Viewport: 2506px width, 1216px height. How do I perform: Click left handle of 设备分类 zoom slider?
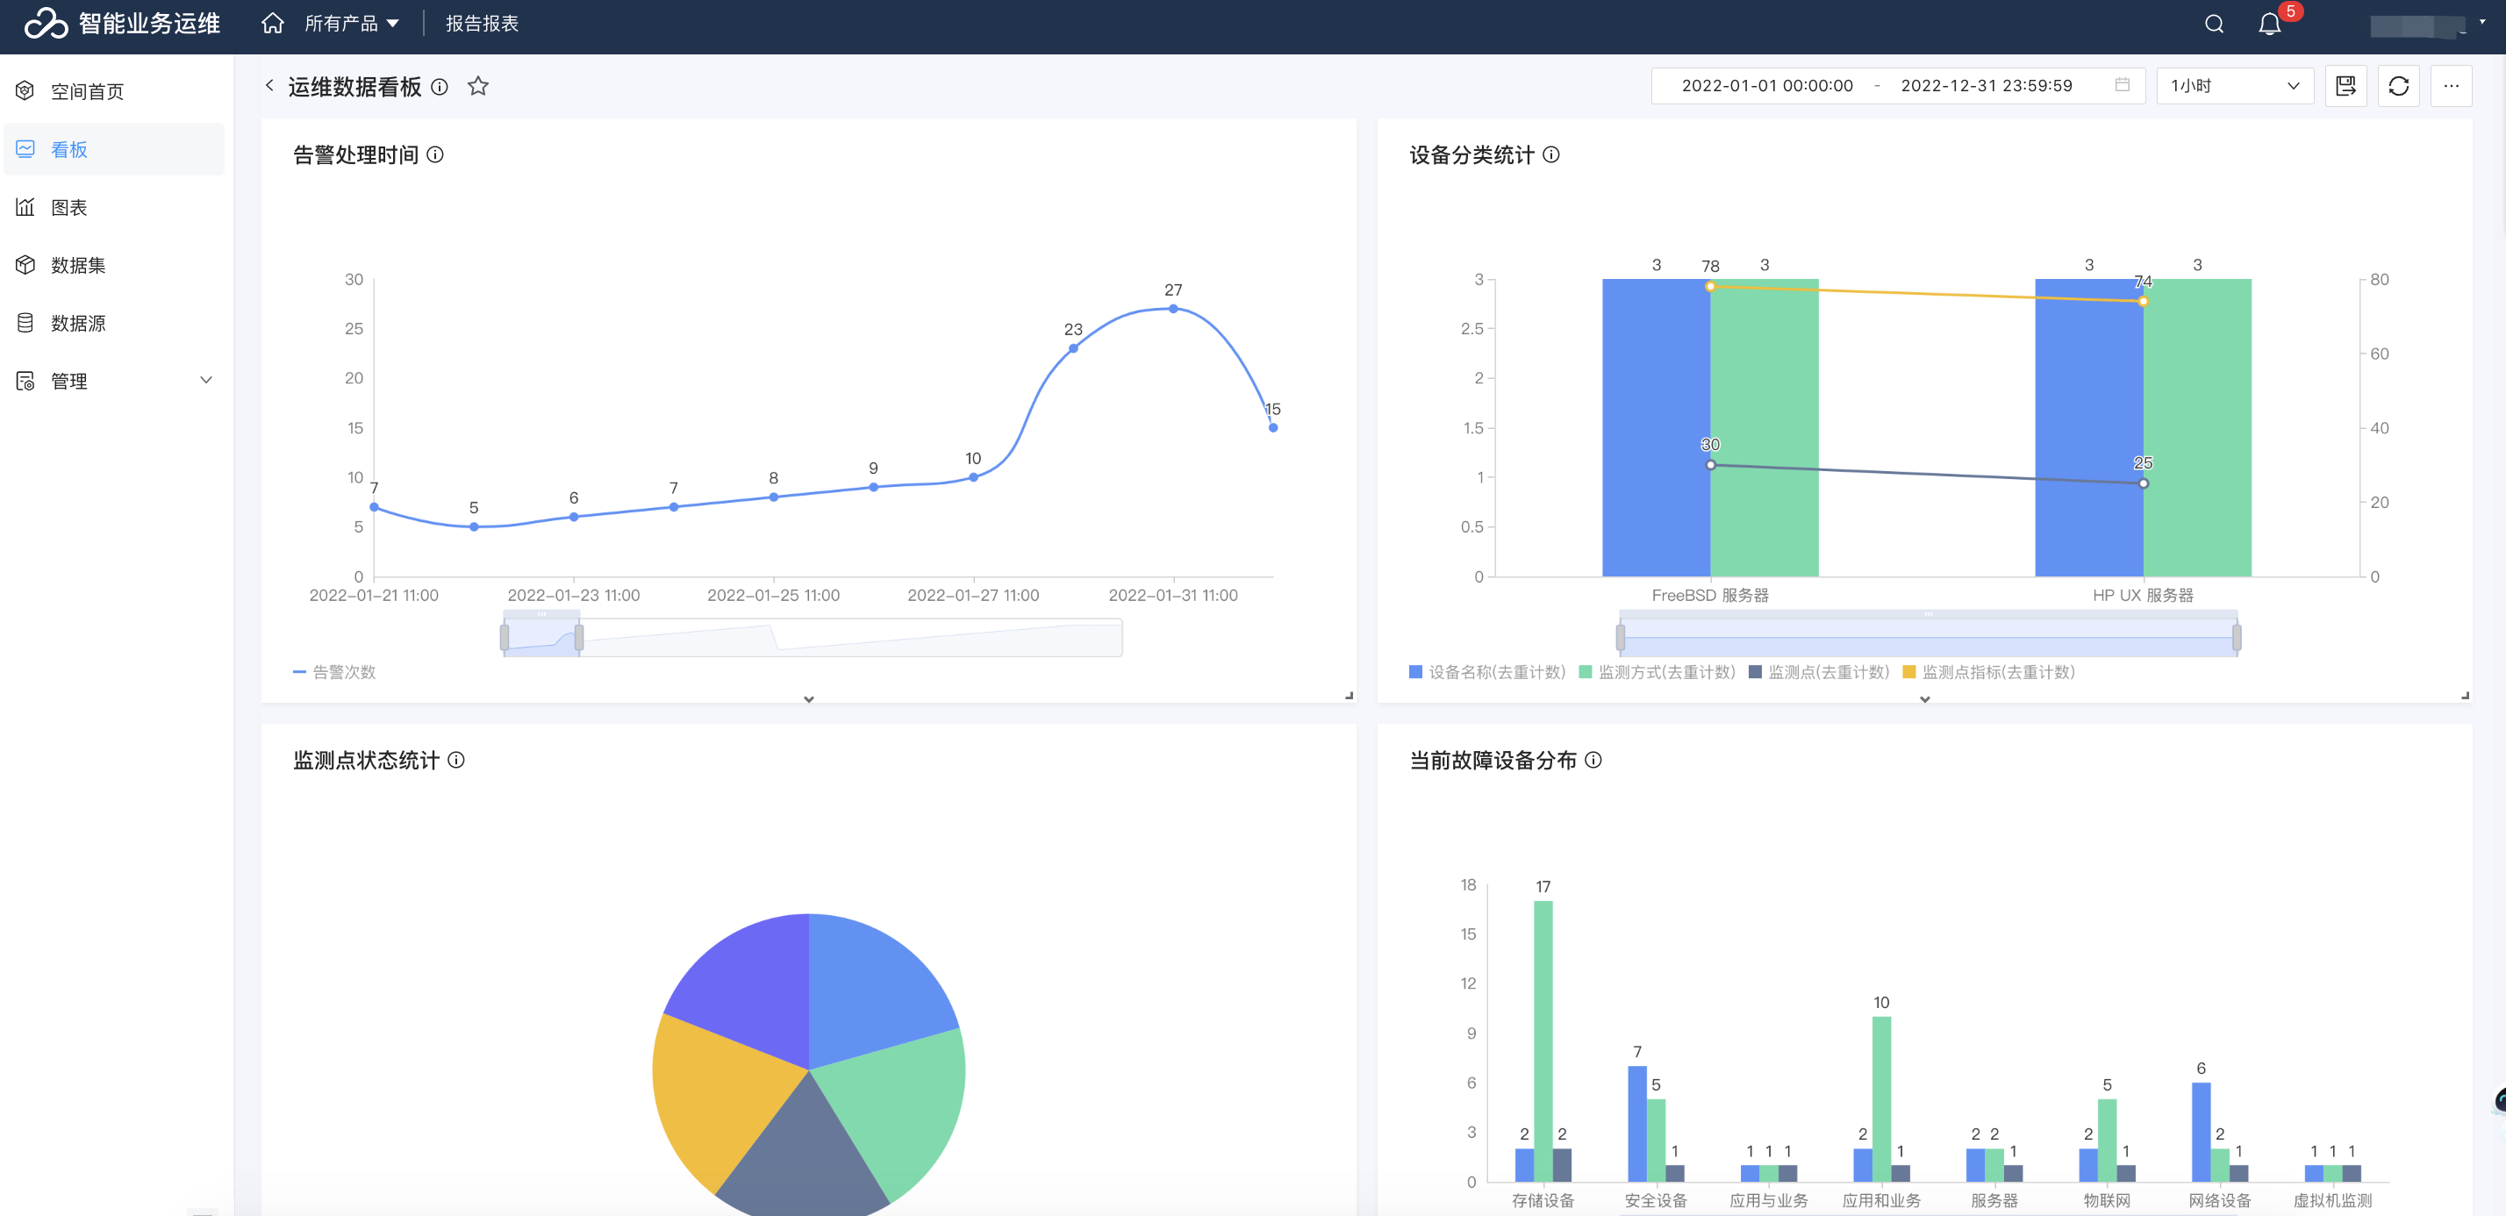pyautogui.click(x=1620, y=637)
